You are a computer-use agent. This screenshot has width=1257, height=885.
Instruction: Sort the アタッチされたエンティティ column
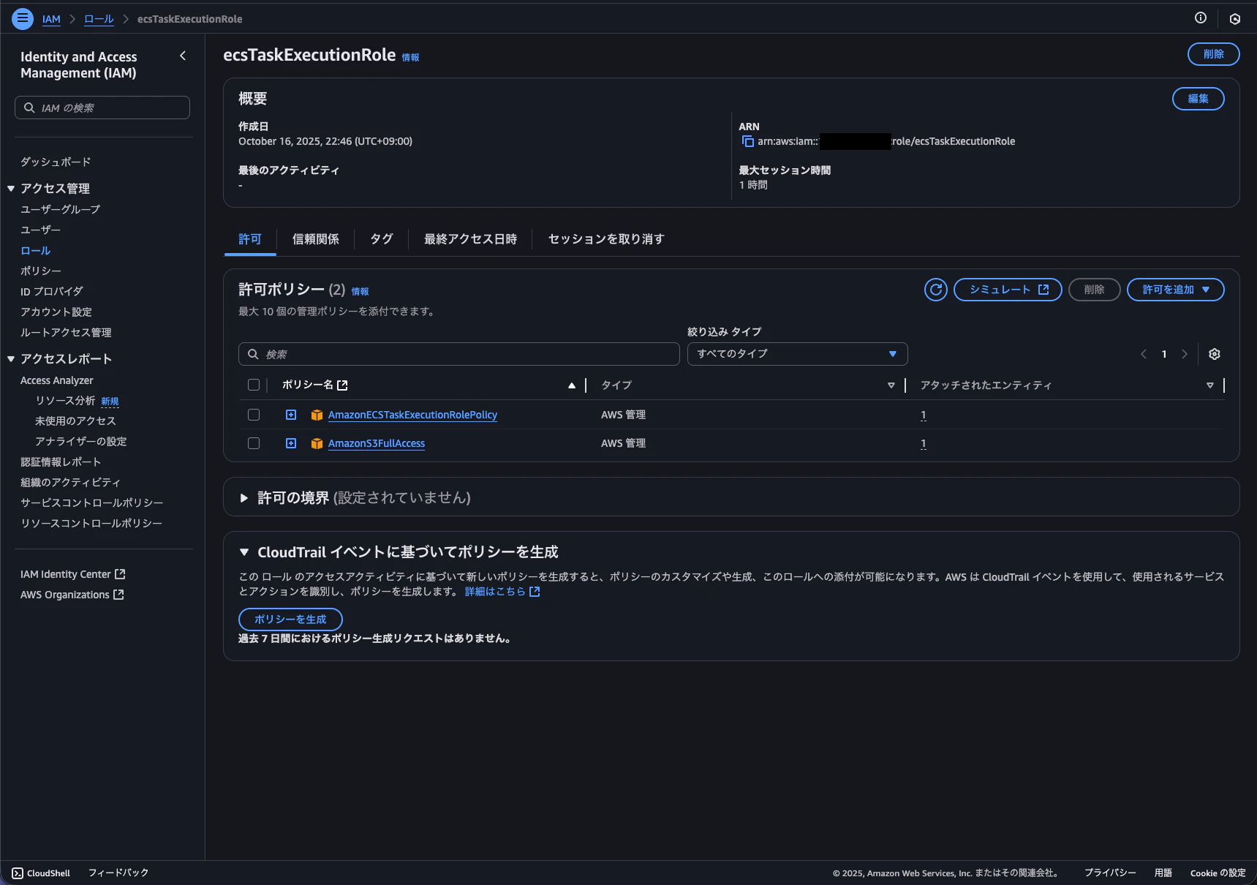coord(1210,385)
